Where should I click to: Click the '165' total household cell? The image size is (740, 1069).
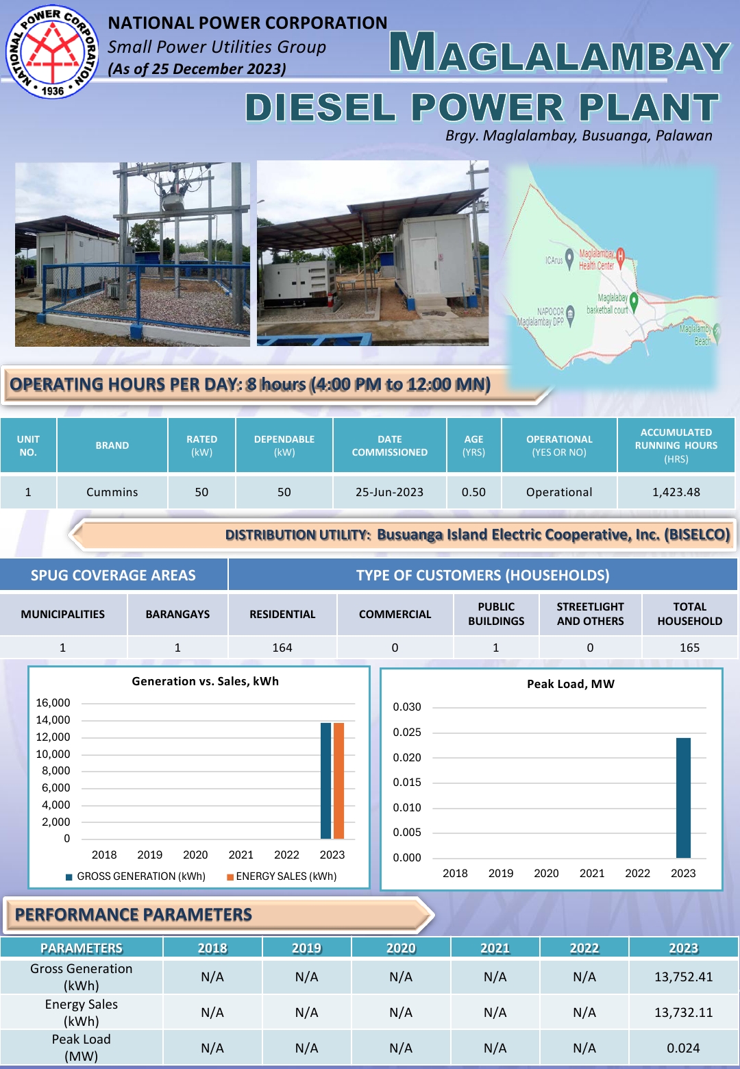tap(689, 648)
